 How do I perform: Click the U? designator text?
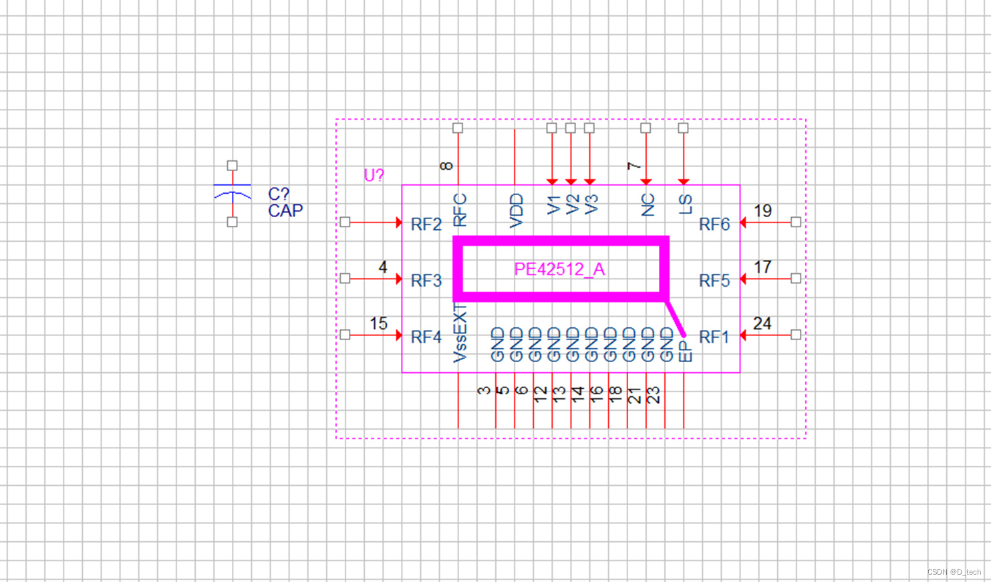[373, 176]
